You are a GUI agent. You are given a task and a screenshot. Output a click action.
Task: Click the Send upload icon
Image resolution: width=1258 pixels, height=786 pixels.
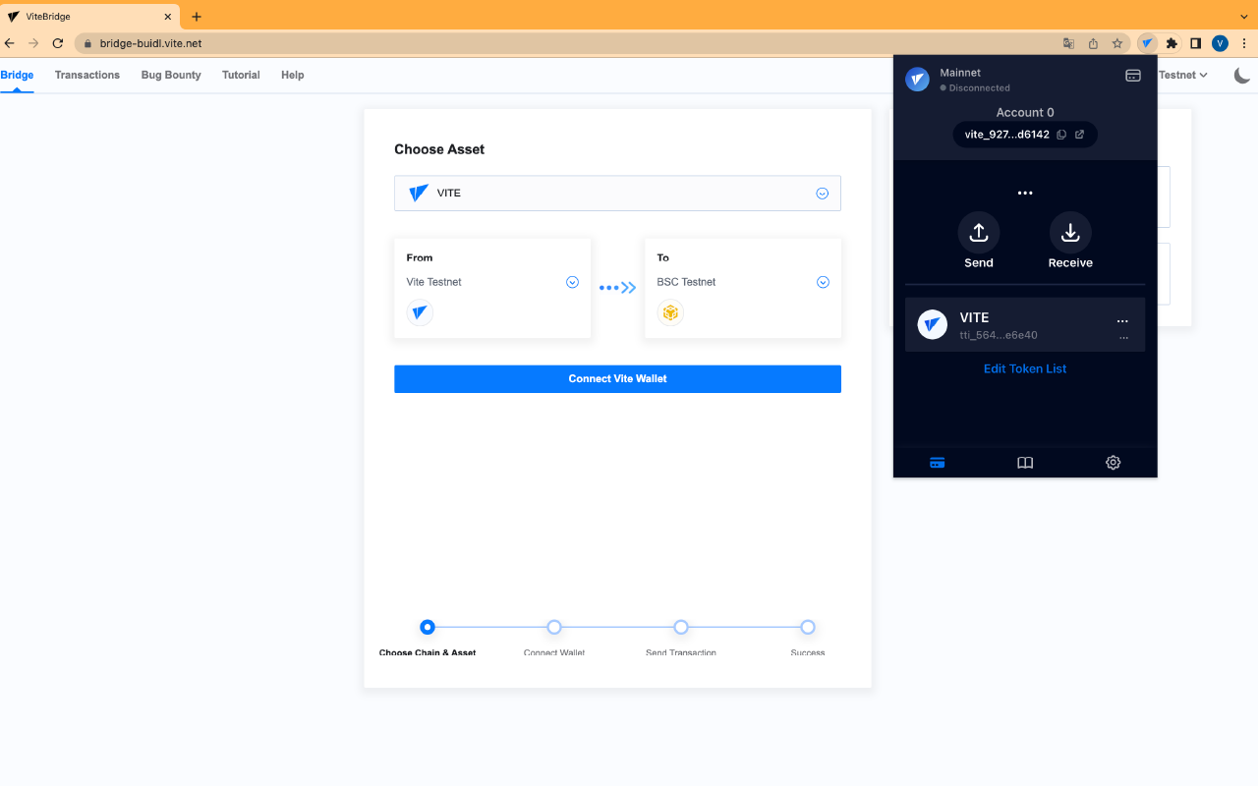coord(979,233)
